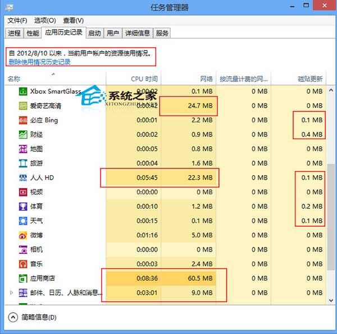Image resolution: width=337 pixels, height=334 pixels.
Task: Click the scrollbar down arrow
Action: [331, 300]
